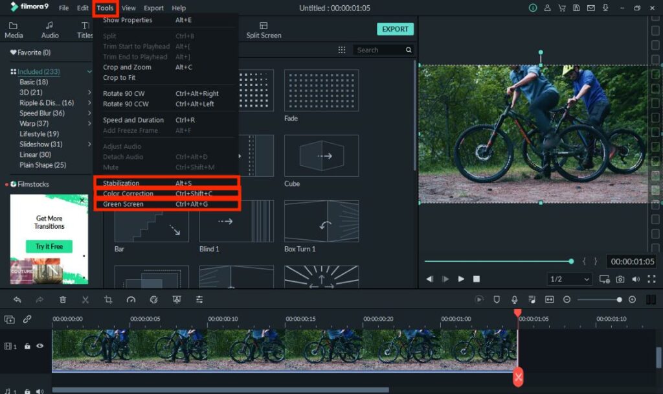Image resolution: width=663 pixels, height=394 pixels.
Task: Expand the 3D (21) category arrow
Action: point(89,92)
